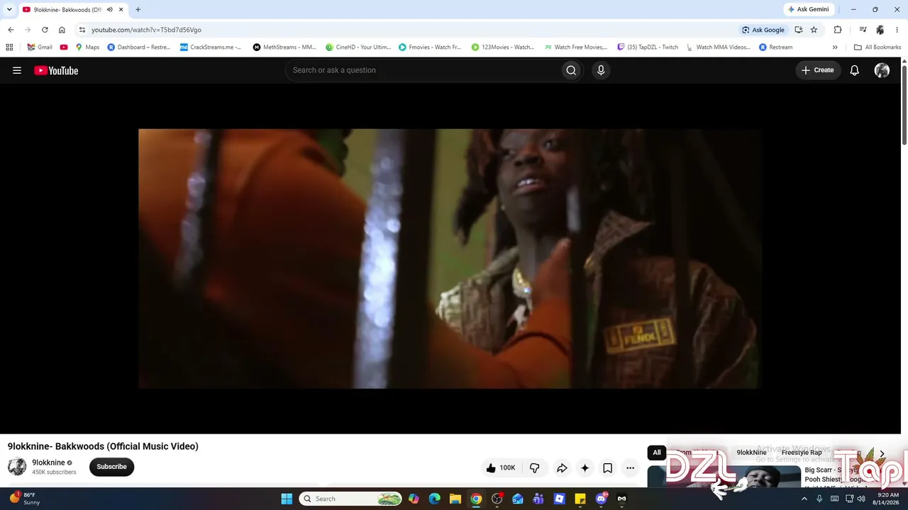Open the media controls icon in Chrome toolbar
This screenshot has width=908, height=510.
[x=863, y=30]
